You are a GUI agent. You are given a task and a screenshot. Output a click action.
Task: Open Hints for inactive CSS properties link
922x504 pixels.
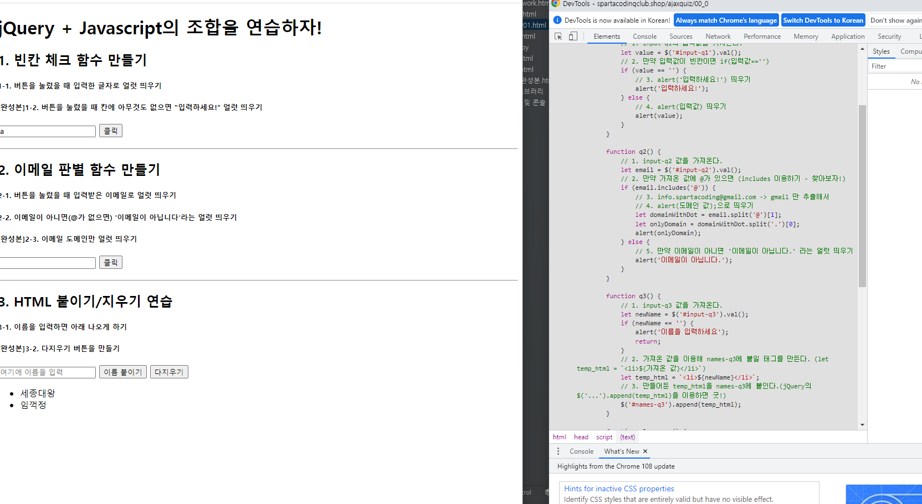click(619, 489)
